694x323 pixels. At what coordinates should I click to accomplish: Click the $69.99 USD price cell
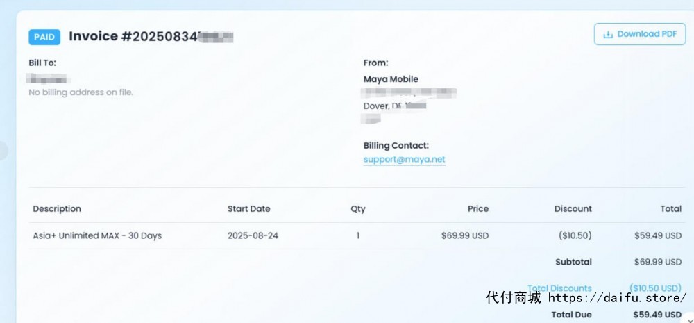point(465,235)
